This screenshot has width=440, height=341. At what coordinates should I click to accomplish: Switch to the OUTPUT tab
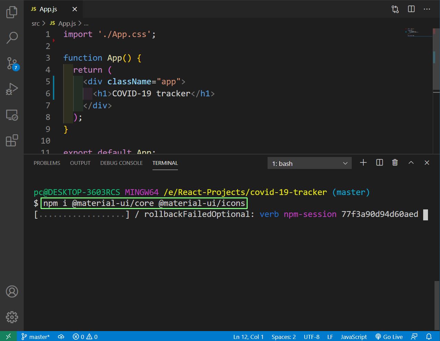[80, 163]
